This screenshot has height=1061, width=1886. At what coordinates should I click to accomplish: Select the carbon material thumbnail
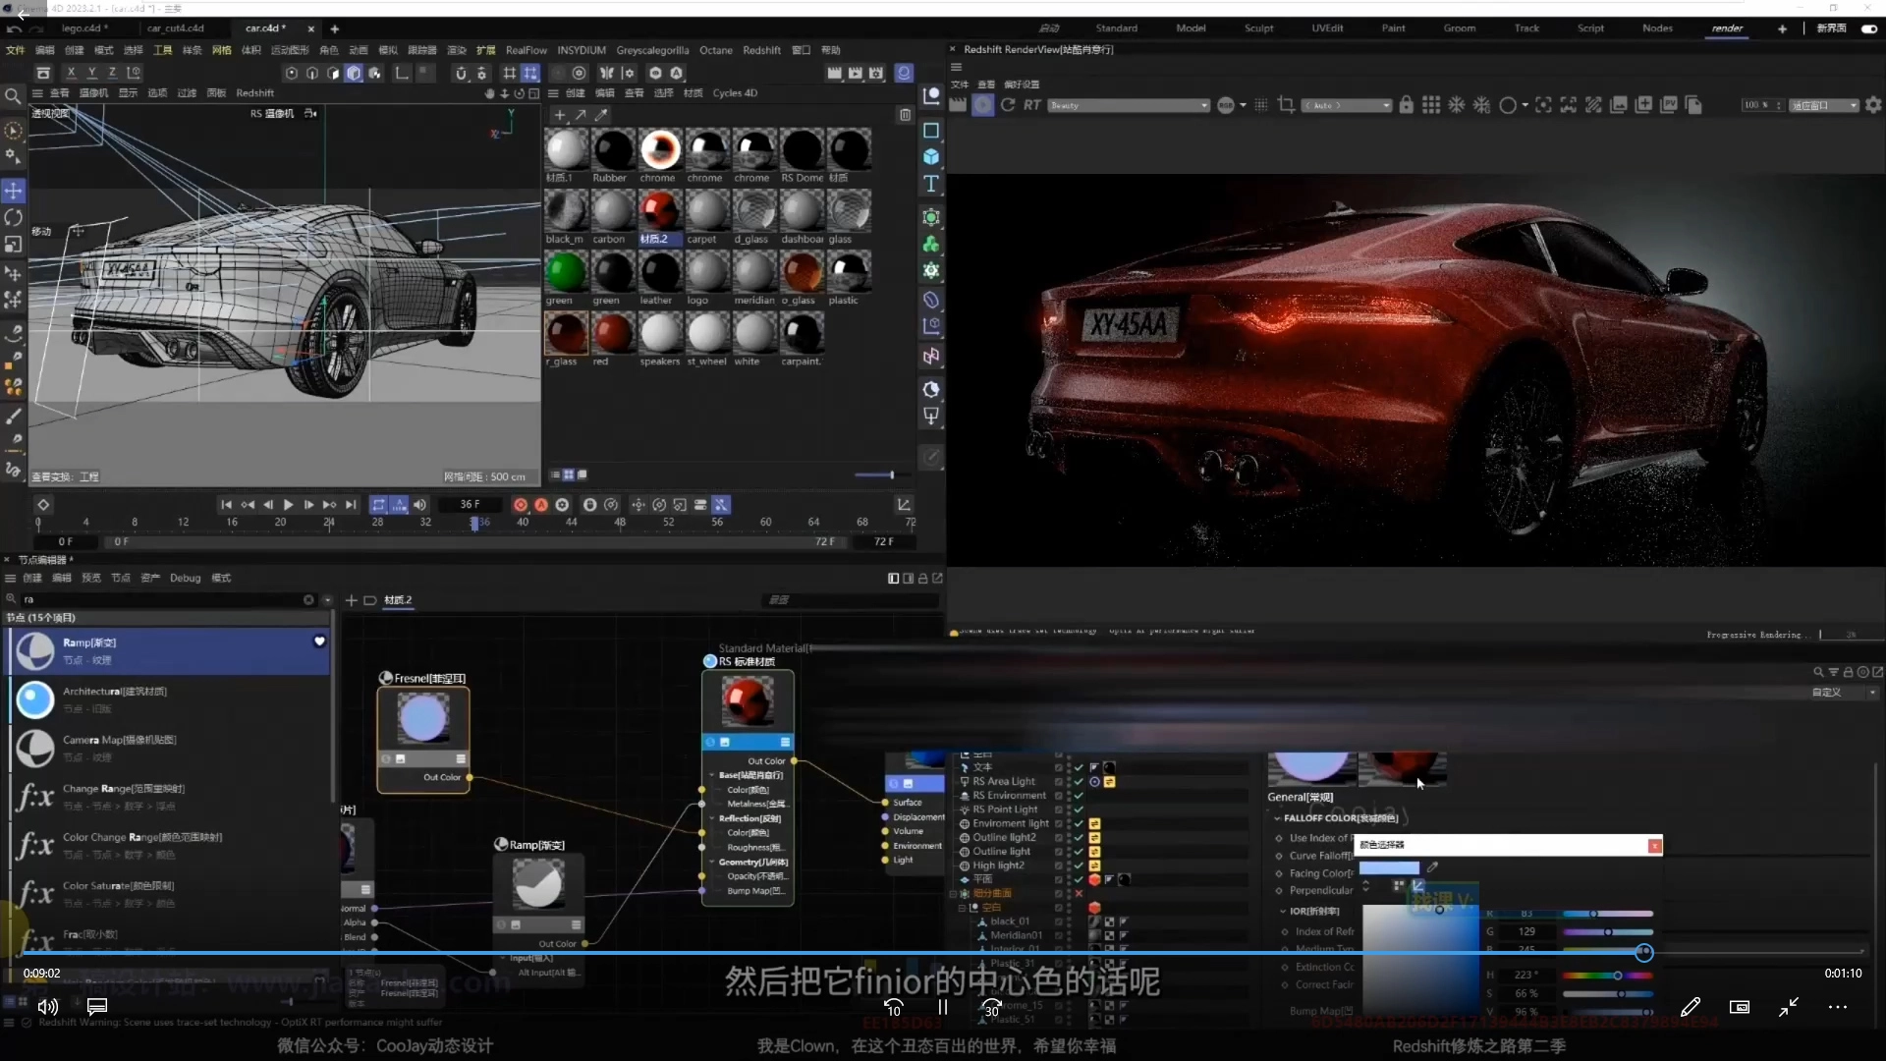pyautogui.click(x=612, y=211)
